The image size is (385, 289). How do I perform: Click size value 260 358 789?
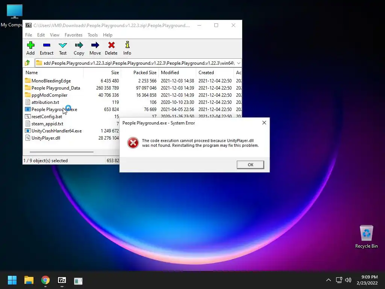107,88
